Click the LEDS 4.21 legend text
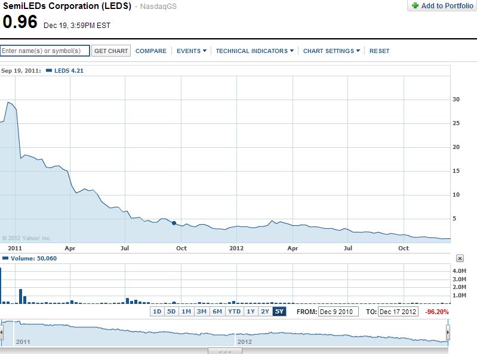Image resolution: width=477 pixels, height=354 pixels. click(69, 71)
